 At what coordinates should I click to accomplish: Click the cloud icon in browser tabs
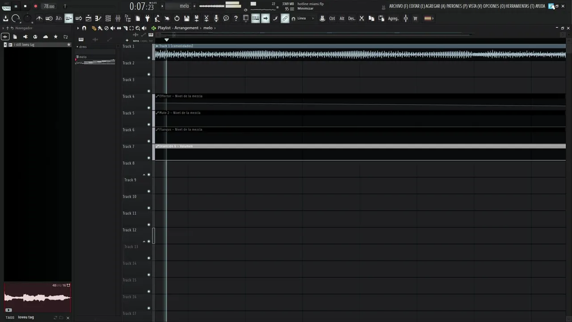(46, 37)
